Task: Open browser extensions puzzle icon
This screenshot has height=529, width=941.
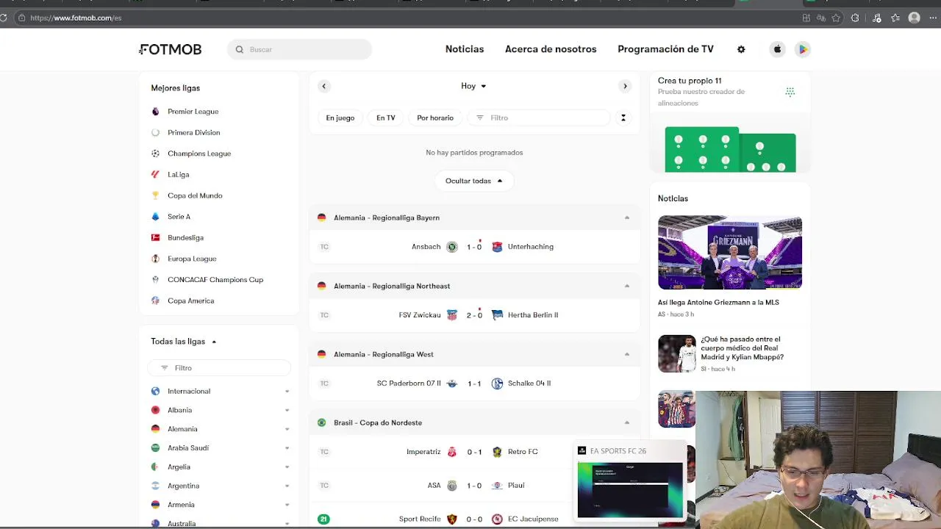Action: (x=855, y=18)
